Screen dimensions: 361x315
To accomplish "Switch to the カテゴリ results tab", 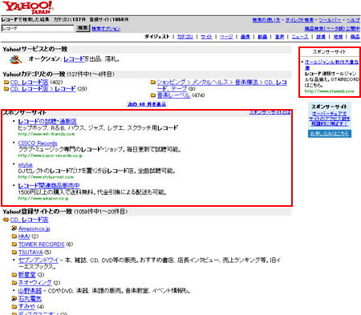I will 185,37.
